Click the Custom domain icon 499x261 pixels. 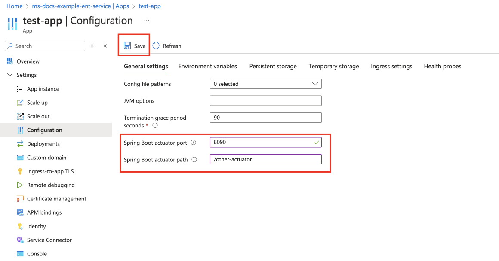(20, 158)
